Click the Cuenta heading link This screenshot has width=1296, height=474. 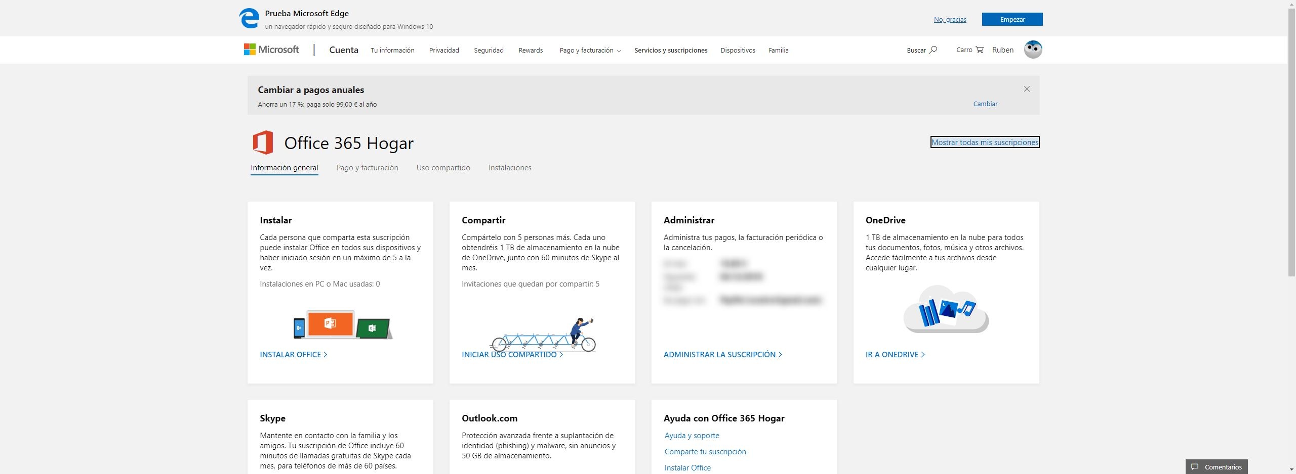point(344,50)
